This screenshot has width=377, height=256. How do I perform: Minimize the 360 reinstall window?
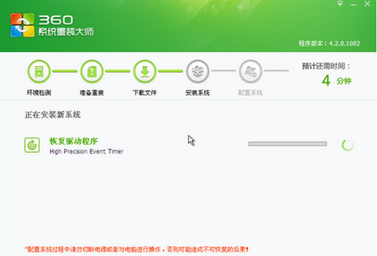[353, 4]
